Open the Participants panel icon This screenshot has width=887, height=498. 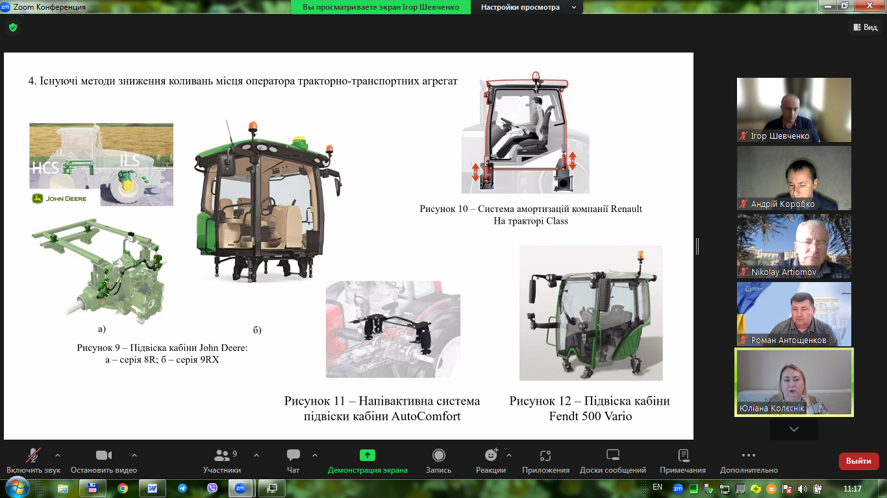[x=222, y=456]
